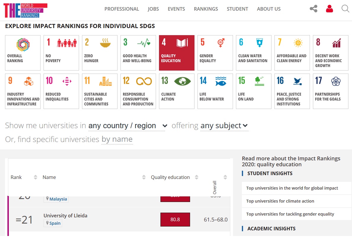Choose the Gender Equality SDG tile
This screenshot has width=352, height=246.
coord(215,53)
